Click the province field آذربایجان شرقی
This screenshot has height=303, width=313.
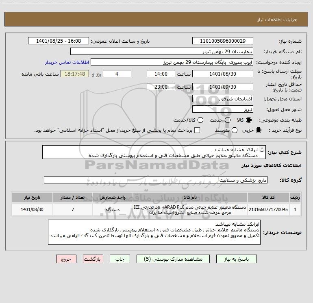point(223,98)
